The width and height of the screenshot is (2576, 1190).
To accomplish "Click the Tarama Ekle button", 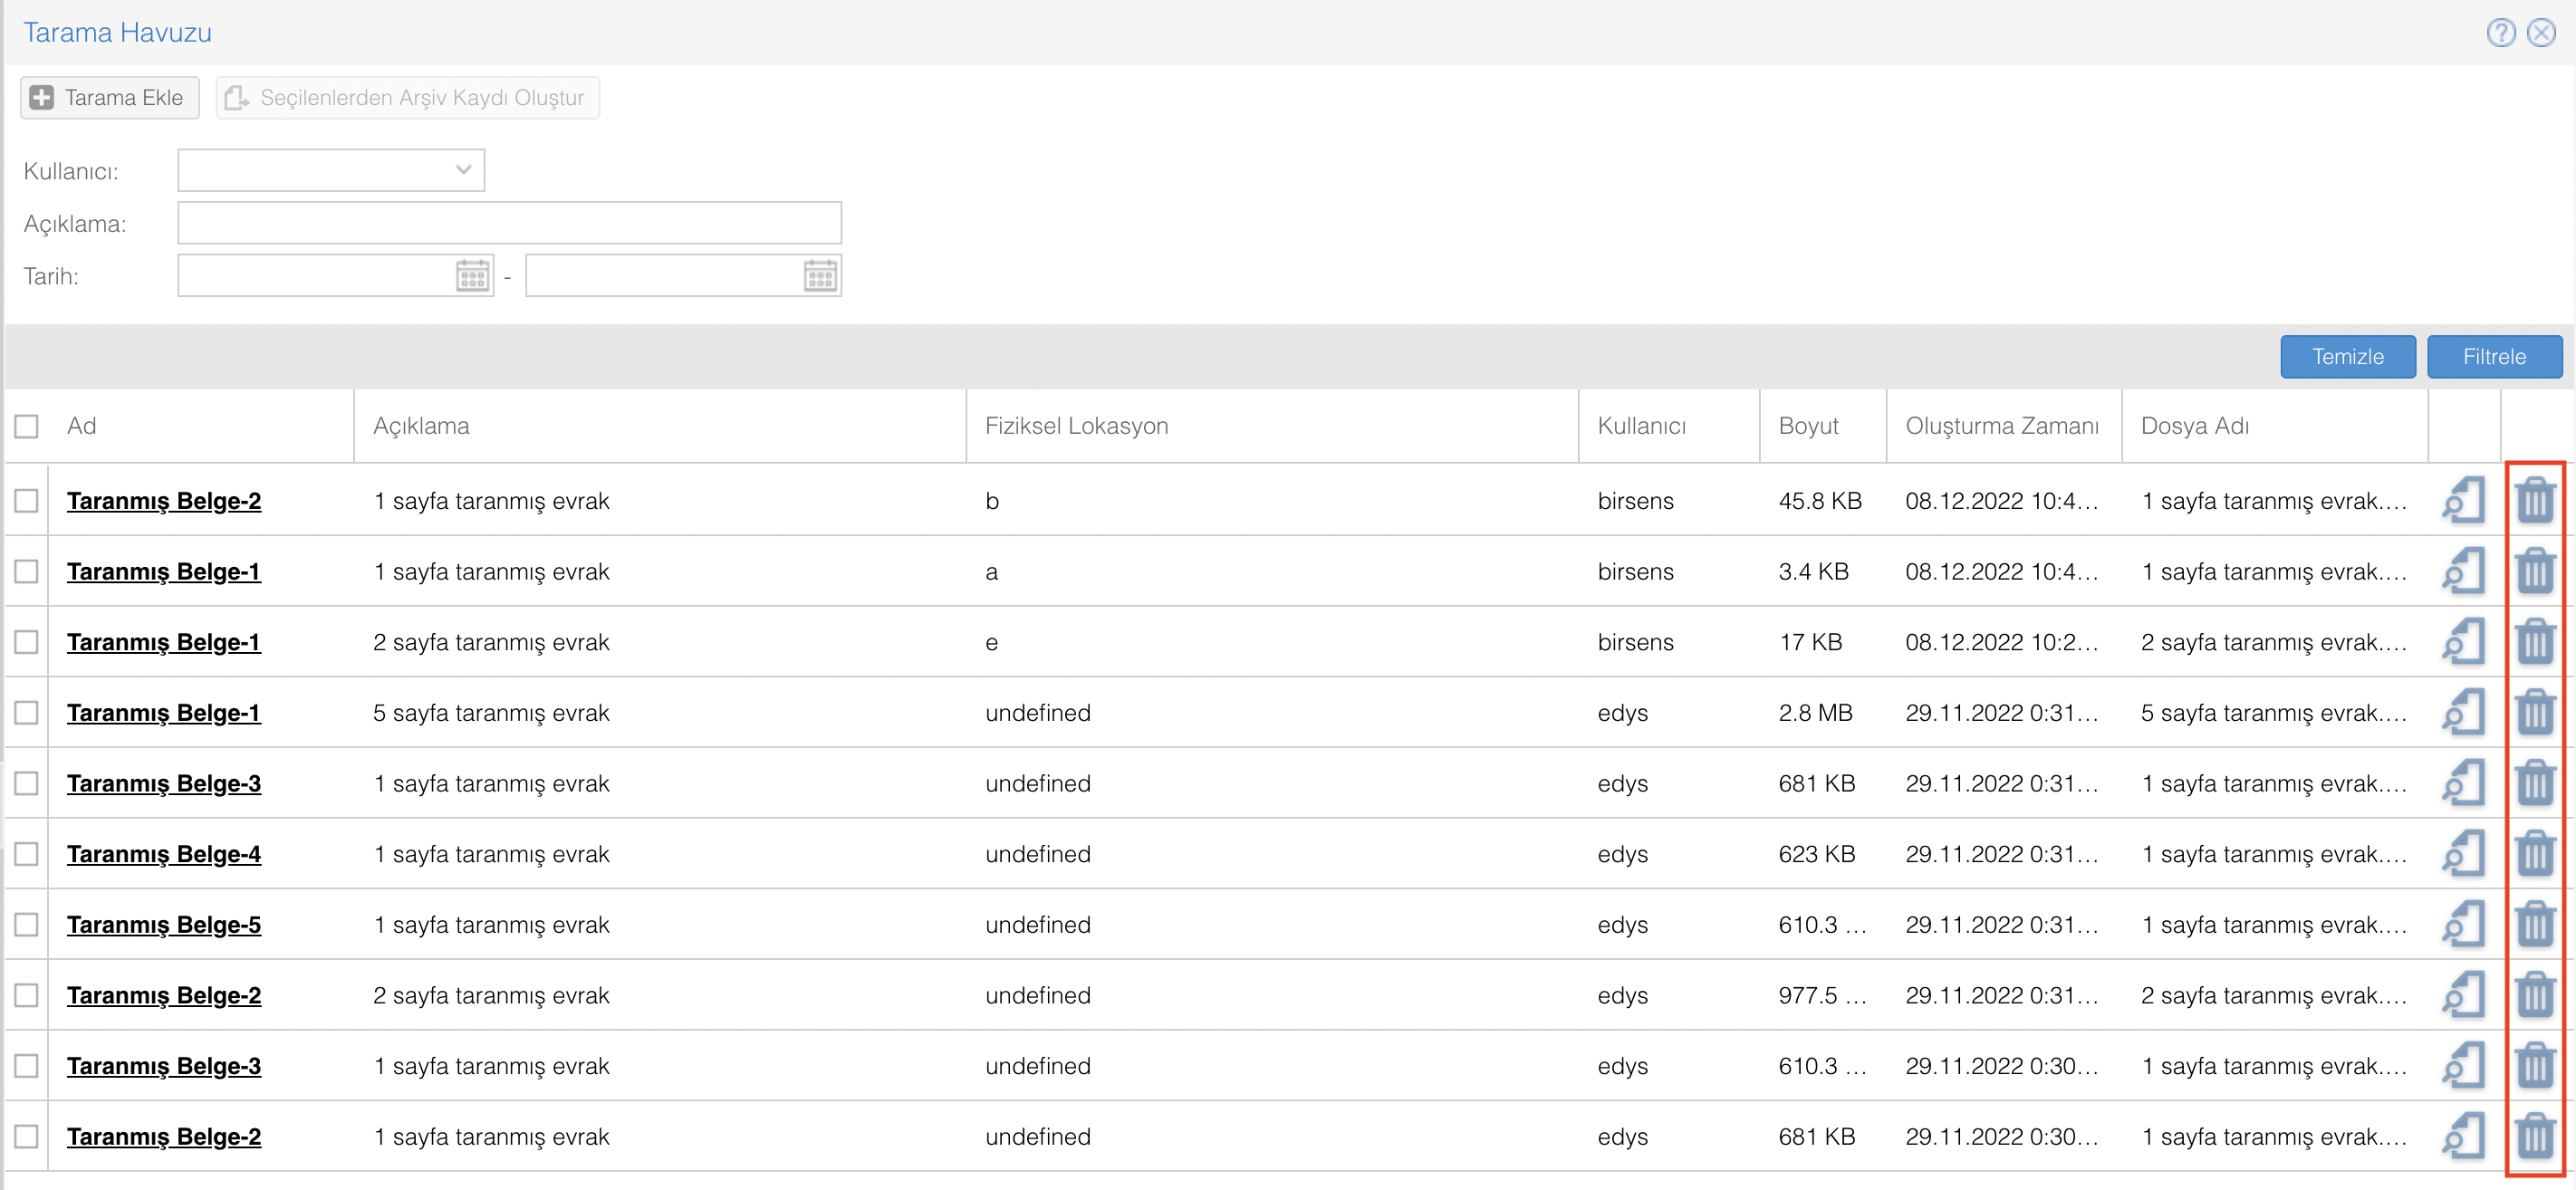I will click(x=110, y=98).
